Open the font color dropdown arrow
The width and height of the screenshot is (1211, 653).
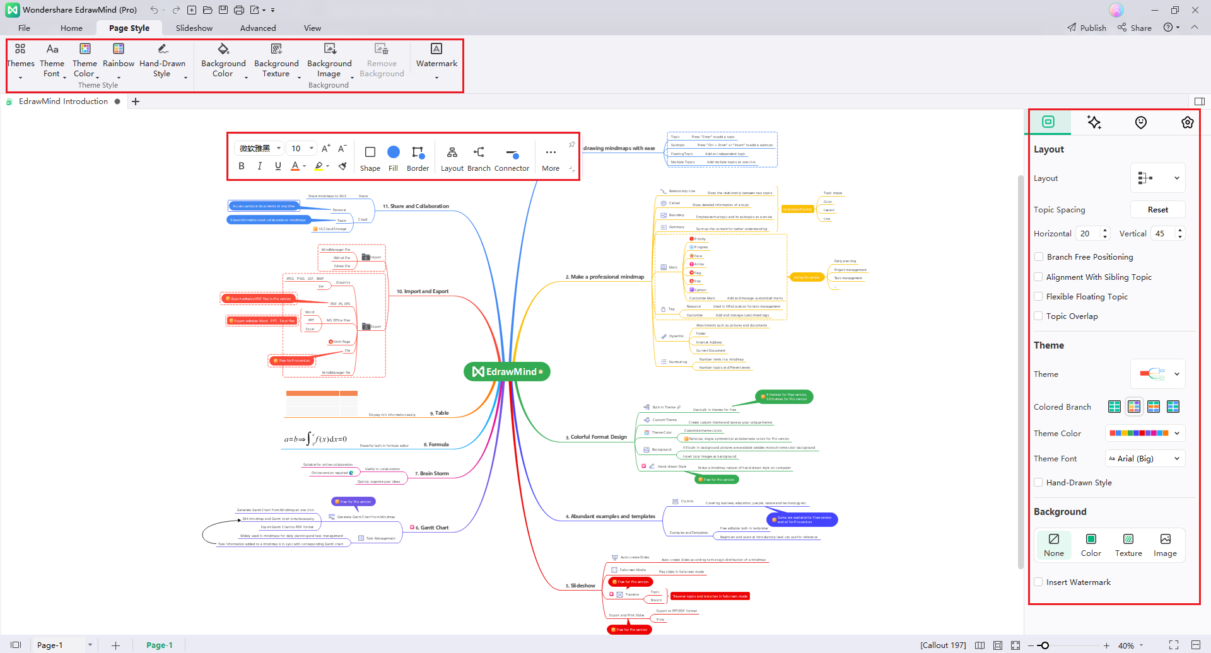[304, 166]
